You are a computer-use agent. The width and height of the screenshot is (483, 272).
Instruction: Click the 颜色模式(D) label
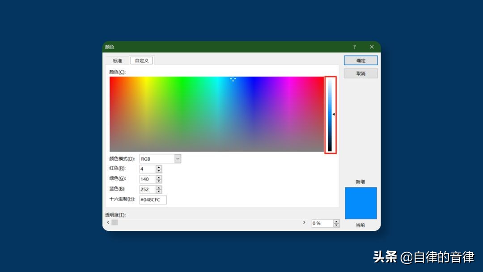[122, 159]
